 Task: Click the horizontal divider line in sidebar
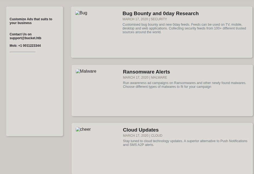[22, 52]
